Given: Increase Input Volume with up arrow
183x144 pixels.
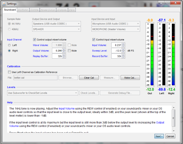Looking at the screenshot, I should (123, 44).
